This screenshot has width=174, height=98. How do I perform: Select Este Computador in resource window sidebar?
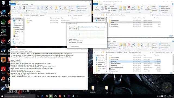tap(18, 42)
